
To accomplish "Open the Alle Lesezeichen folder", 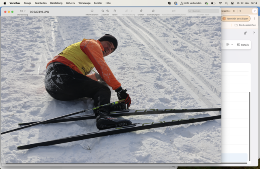I will tap(245, 25).
